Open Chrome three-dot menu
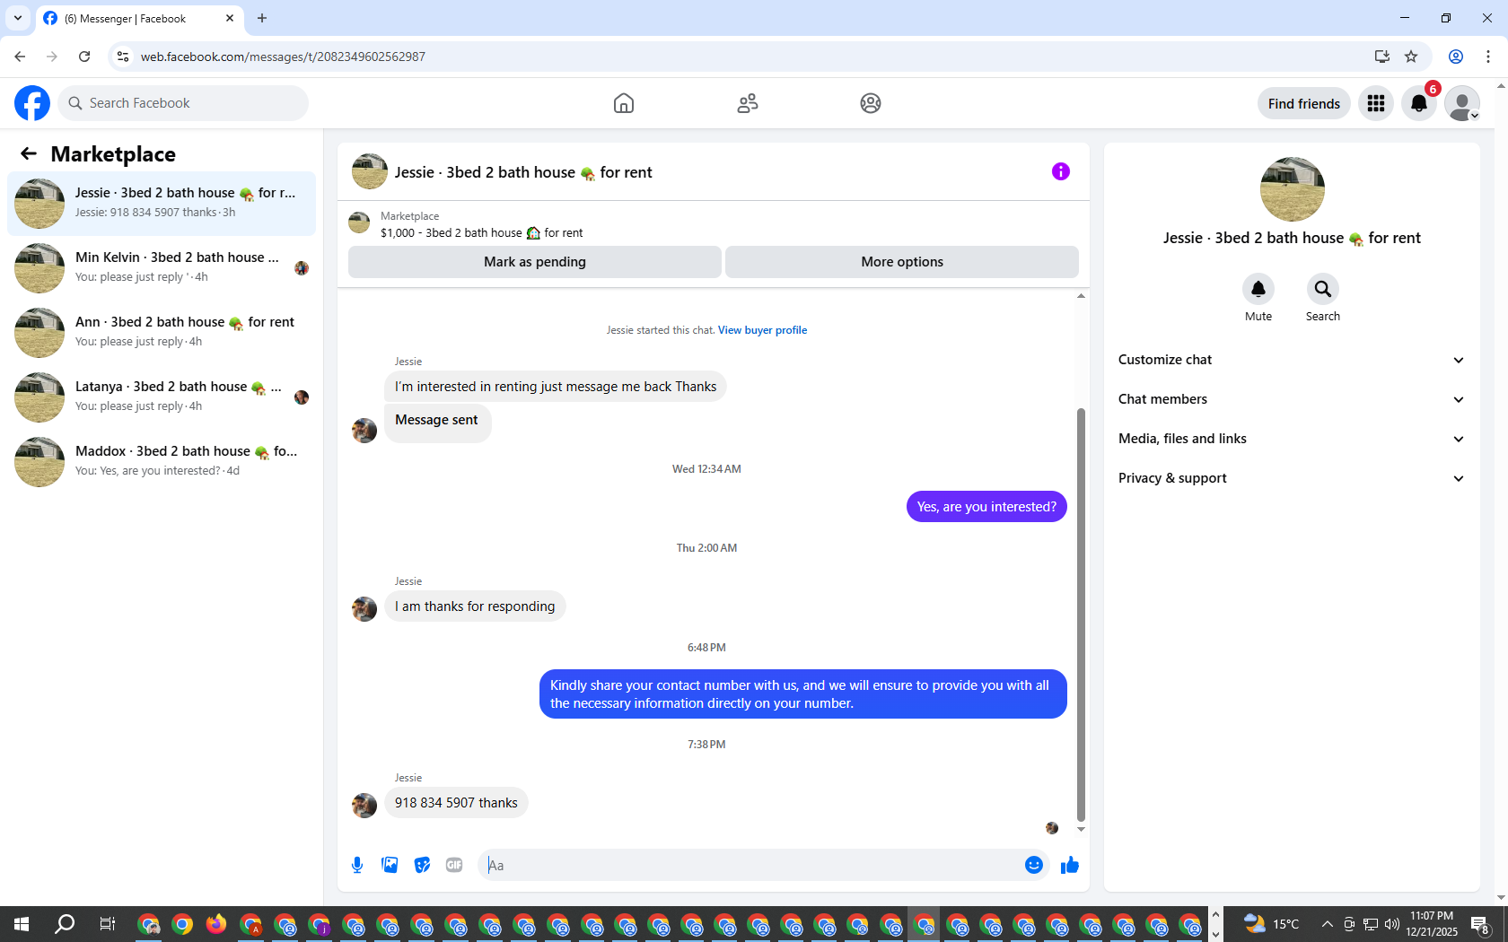The image size is (1508, 942). coord(1488,57)
